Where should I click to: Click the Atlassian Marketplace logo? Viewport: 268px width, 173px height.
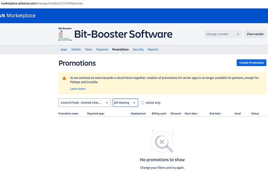coord(18,16)
